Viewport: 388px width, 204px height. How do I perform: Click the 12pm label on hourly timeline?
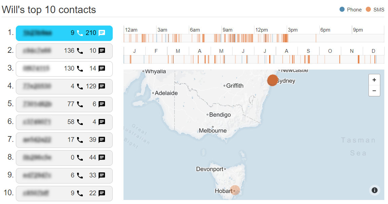pos(261,30)
